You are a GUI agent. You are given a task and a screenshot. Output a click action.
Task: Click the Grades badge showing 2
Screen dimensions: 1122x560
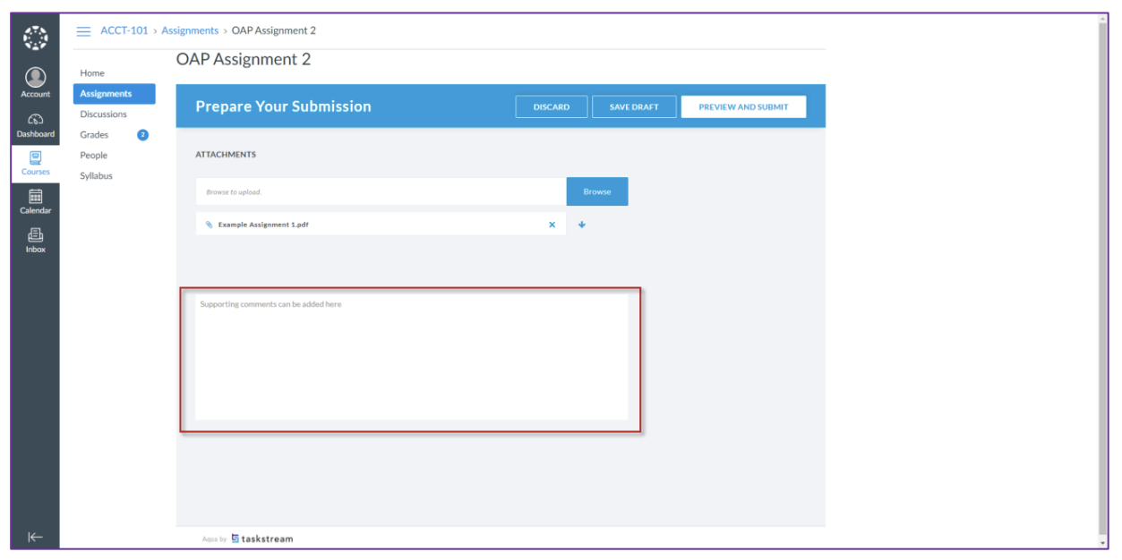[x=142, y=135]
